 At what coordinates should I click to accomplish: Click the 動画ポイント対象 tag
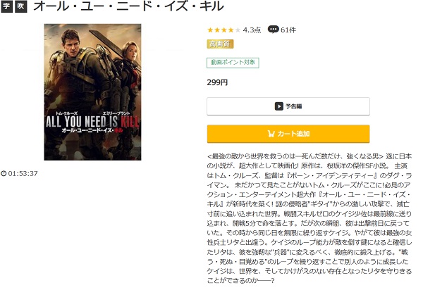[x=233, y=63]
